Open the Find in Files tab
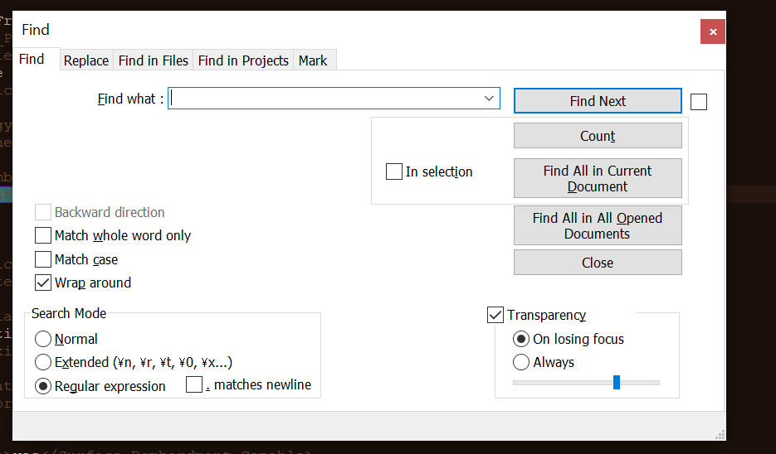Screen dimensions: 776x454 [154, 60]
